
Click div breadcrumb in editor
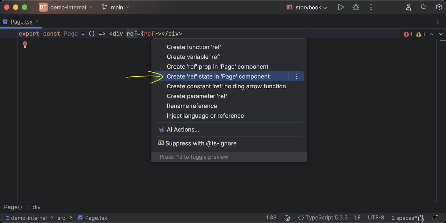tap(37, 207)
